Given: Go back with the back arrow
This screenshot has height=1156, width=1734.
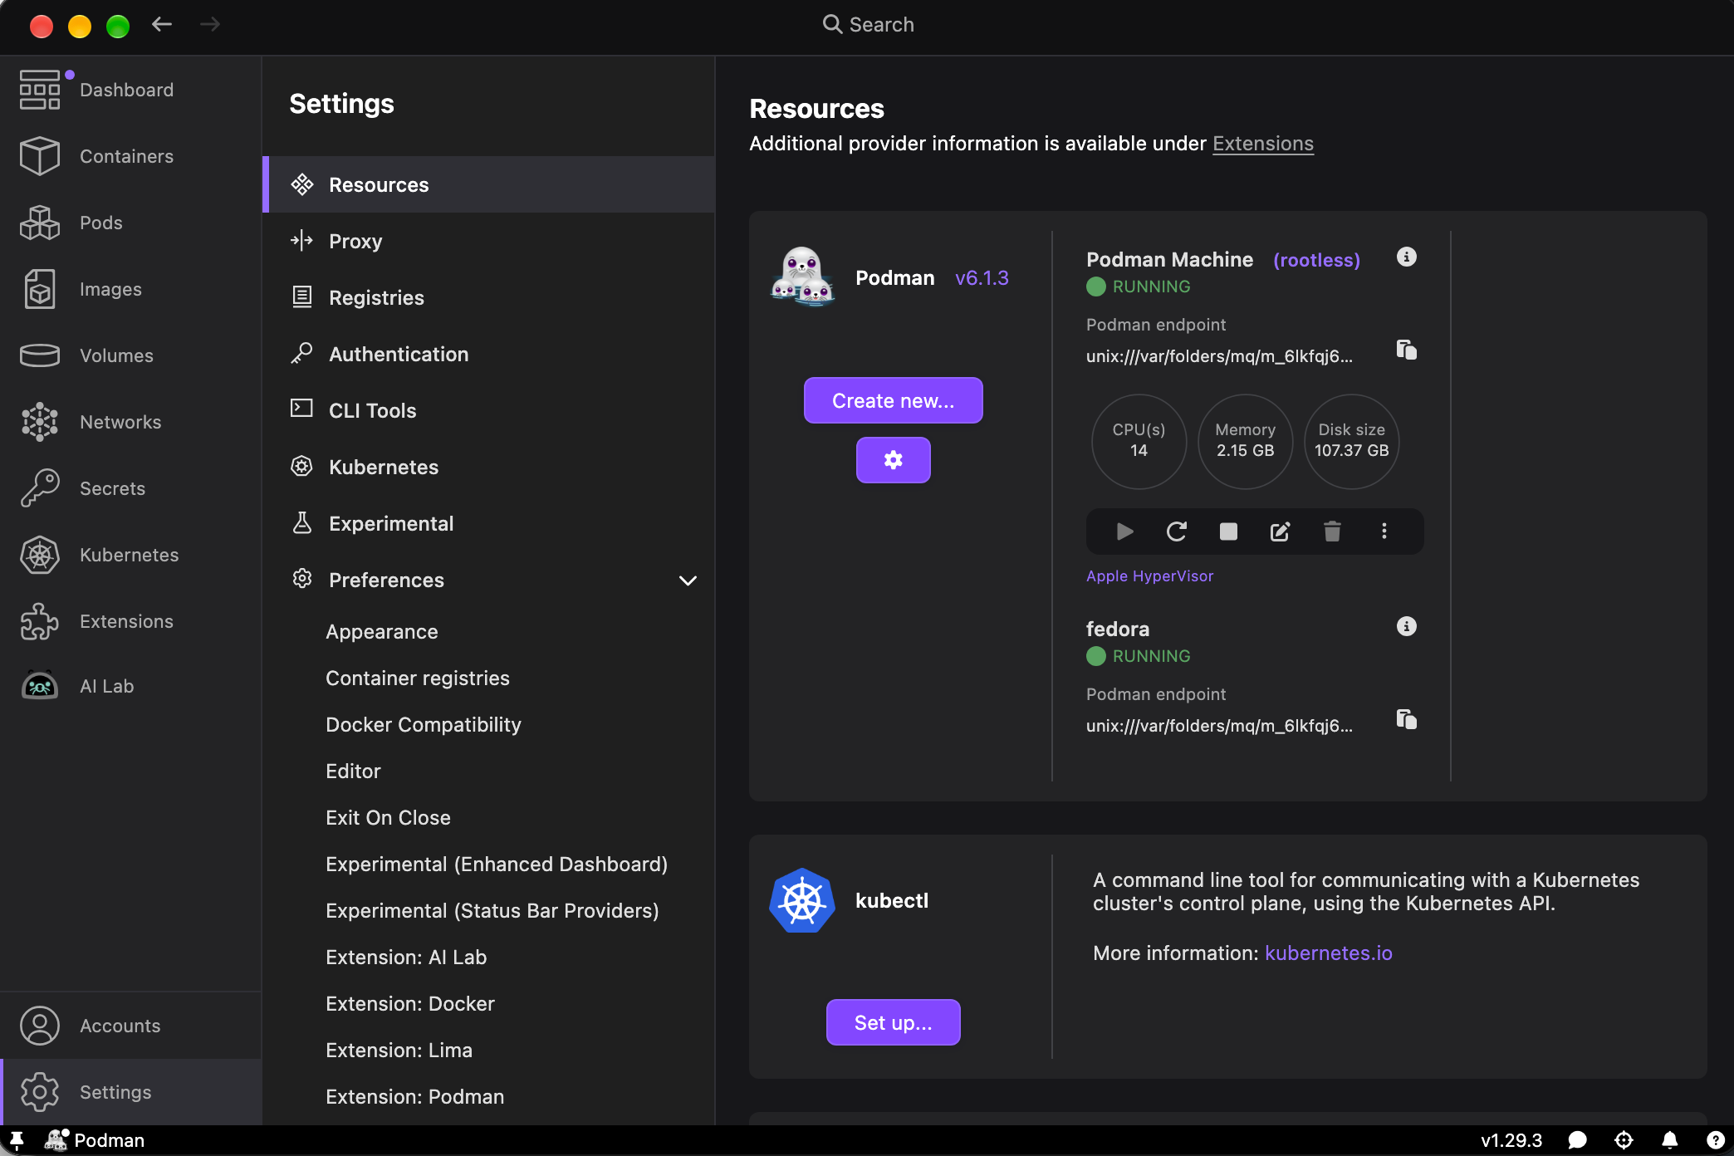Looking at the screenshot, I should (162, 25).
